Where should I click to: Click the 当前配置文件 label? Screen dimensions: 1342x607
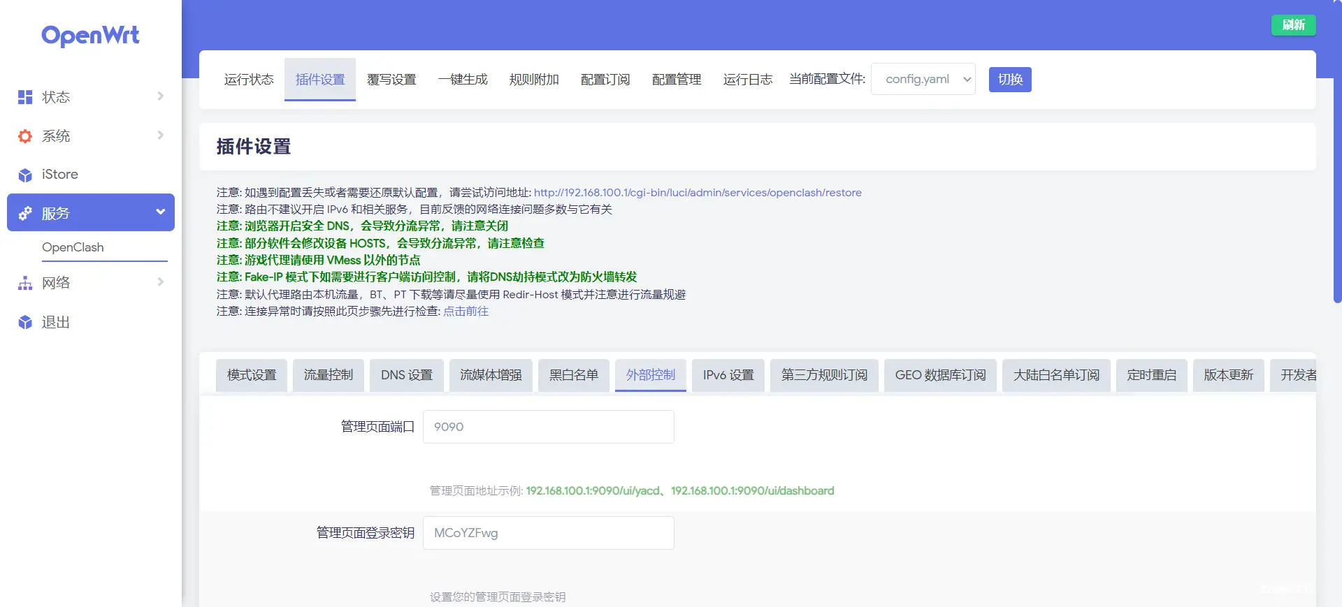click(x=827, y=79)
